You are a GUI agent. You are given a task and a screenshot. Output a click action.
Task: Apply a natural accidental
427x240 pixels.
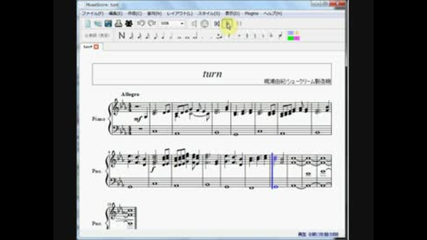(x=255, y=36)
